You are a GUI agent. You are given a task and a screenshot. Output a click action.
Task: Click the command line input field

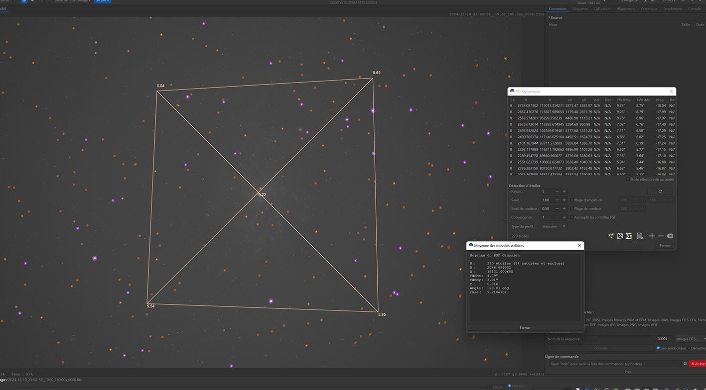(614, 364)
